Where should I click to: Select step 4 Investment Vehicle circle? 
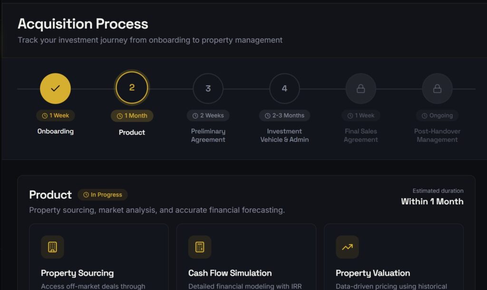pos(284,89)
